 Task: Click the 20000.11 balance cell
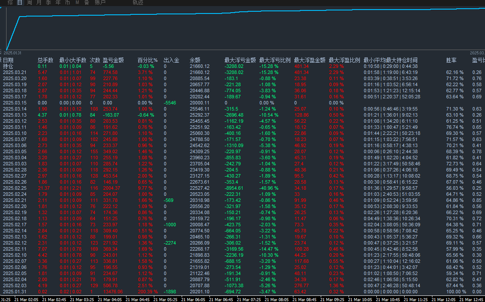pos(199,103)
